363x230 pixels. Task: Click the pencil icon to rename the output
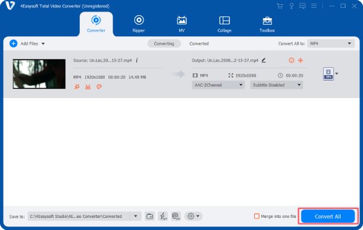tap(263, 61)
